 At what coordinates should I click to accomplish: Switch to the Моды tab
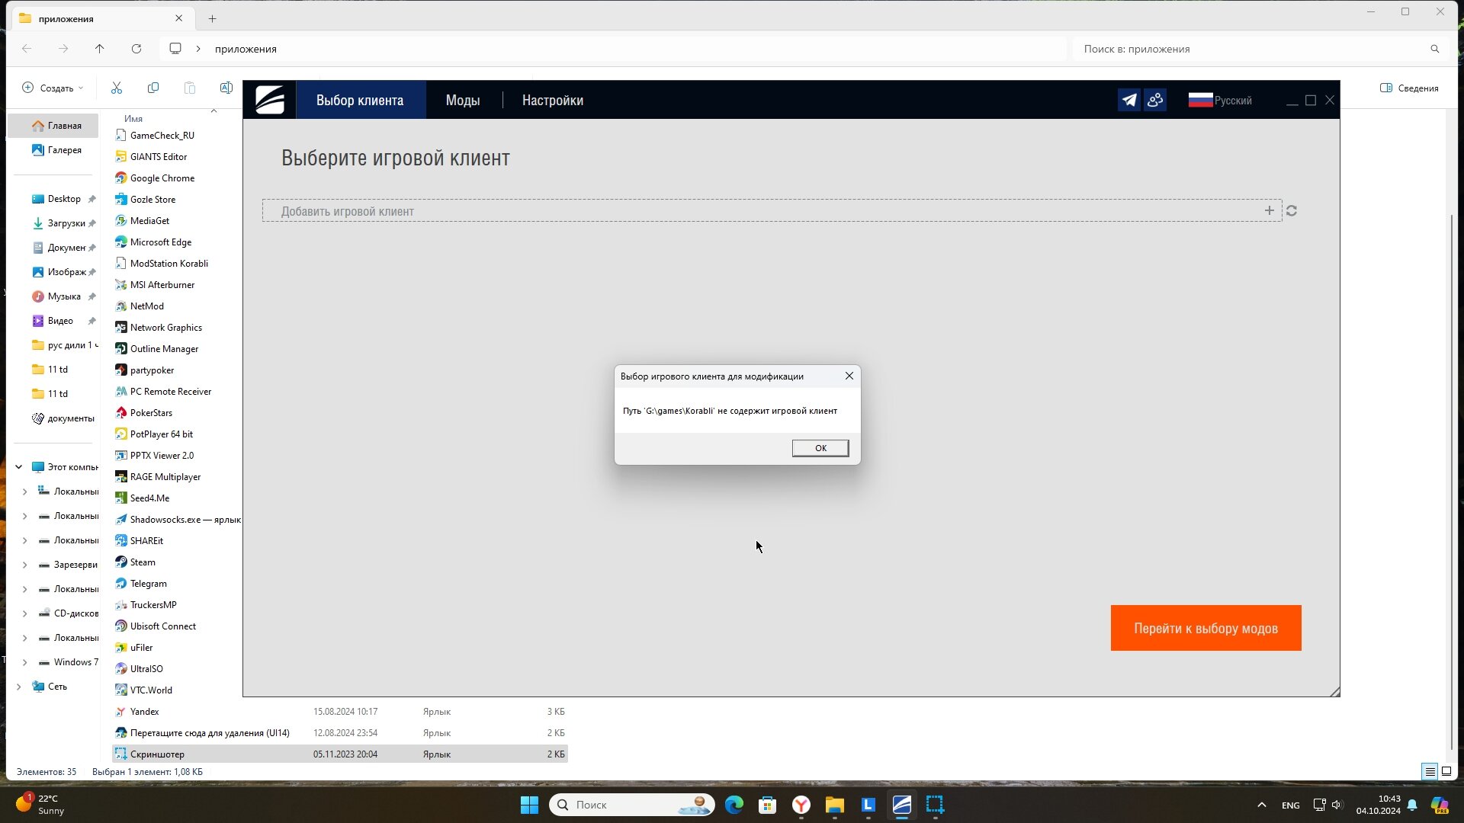tap(463, 101)
